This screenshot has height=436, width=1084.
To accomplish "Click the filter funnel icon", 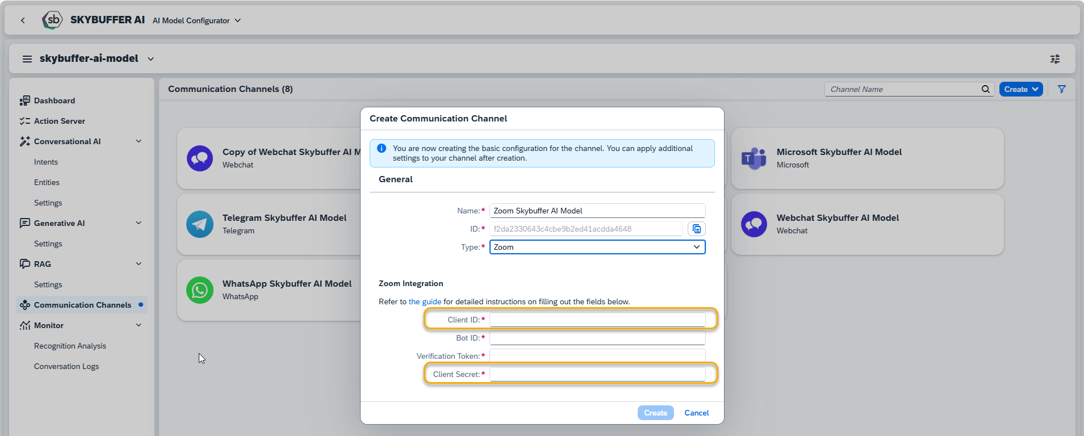I will [x=1062, y=89].
